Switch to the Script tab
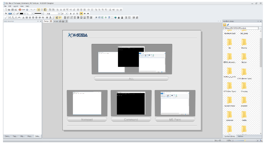 (x=56, y=21)
